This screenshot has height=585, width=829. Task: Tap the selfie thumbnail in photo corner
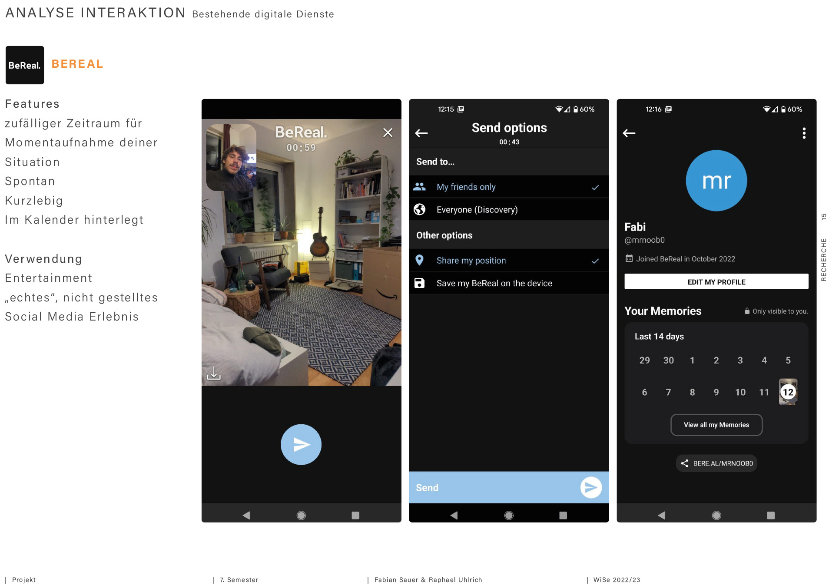[x=231, y=157]
